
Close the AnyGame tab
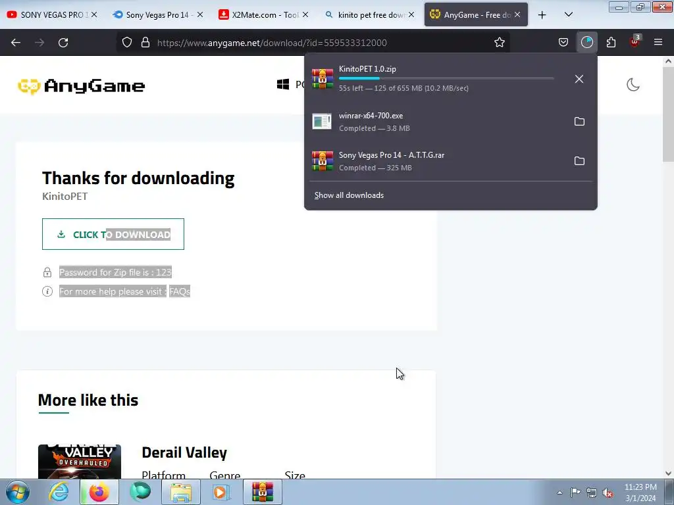pyautogui.click(x=517, y=14)
